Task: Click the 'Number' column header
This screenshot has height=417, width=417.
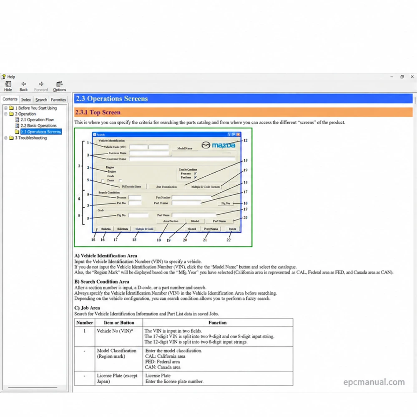Action: pos(85,323)
